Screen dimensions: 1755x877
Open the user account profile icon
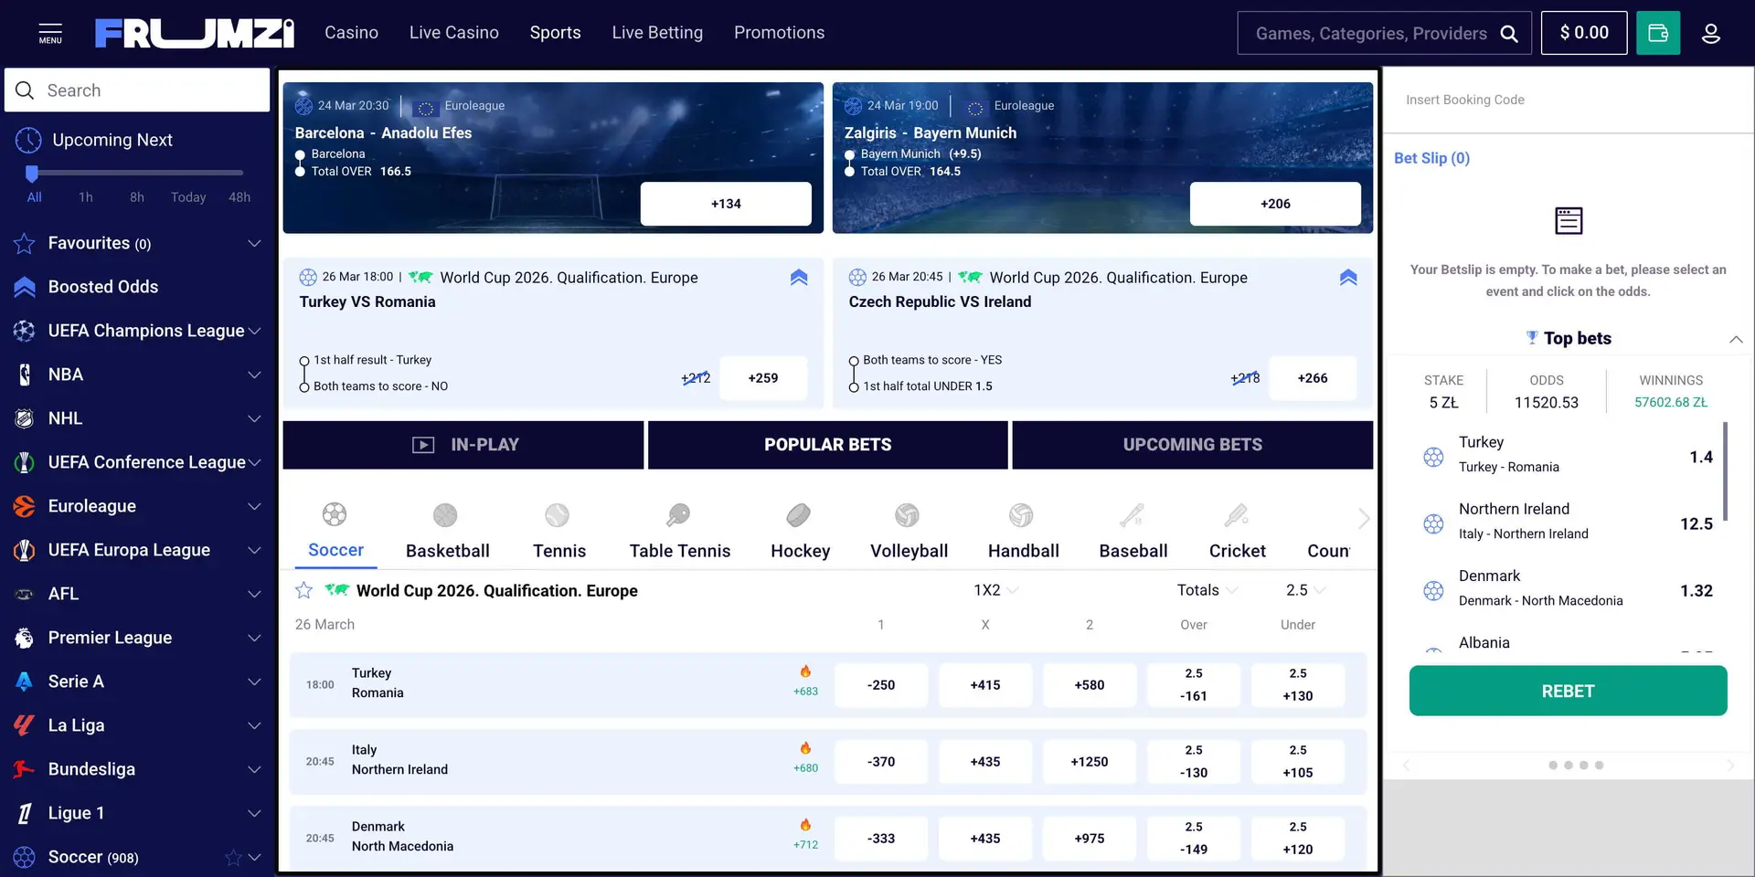(1710, 34)
